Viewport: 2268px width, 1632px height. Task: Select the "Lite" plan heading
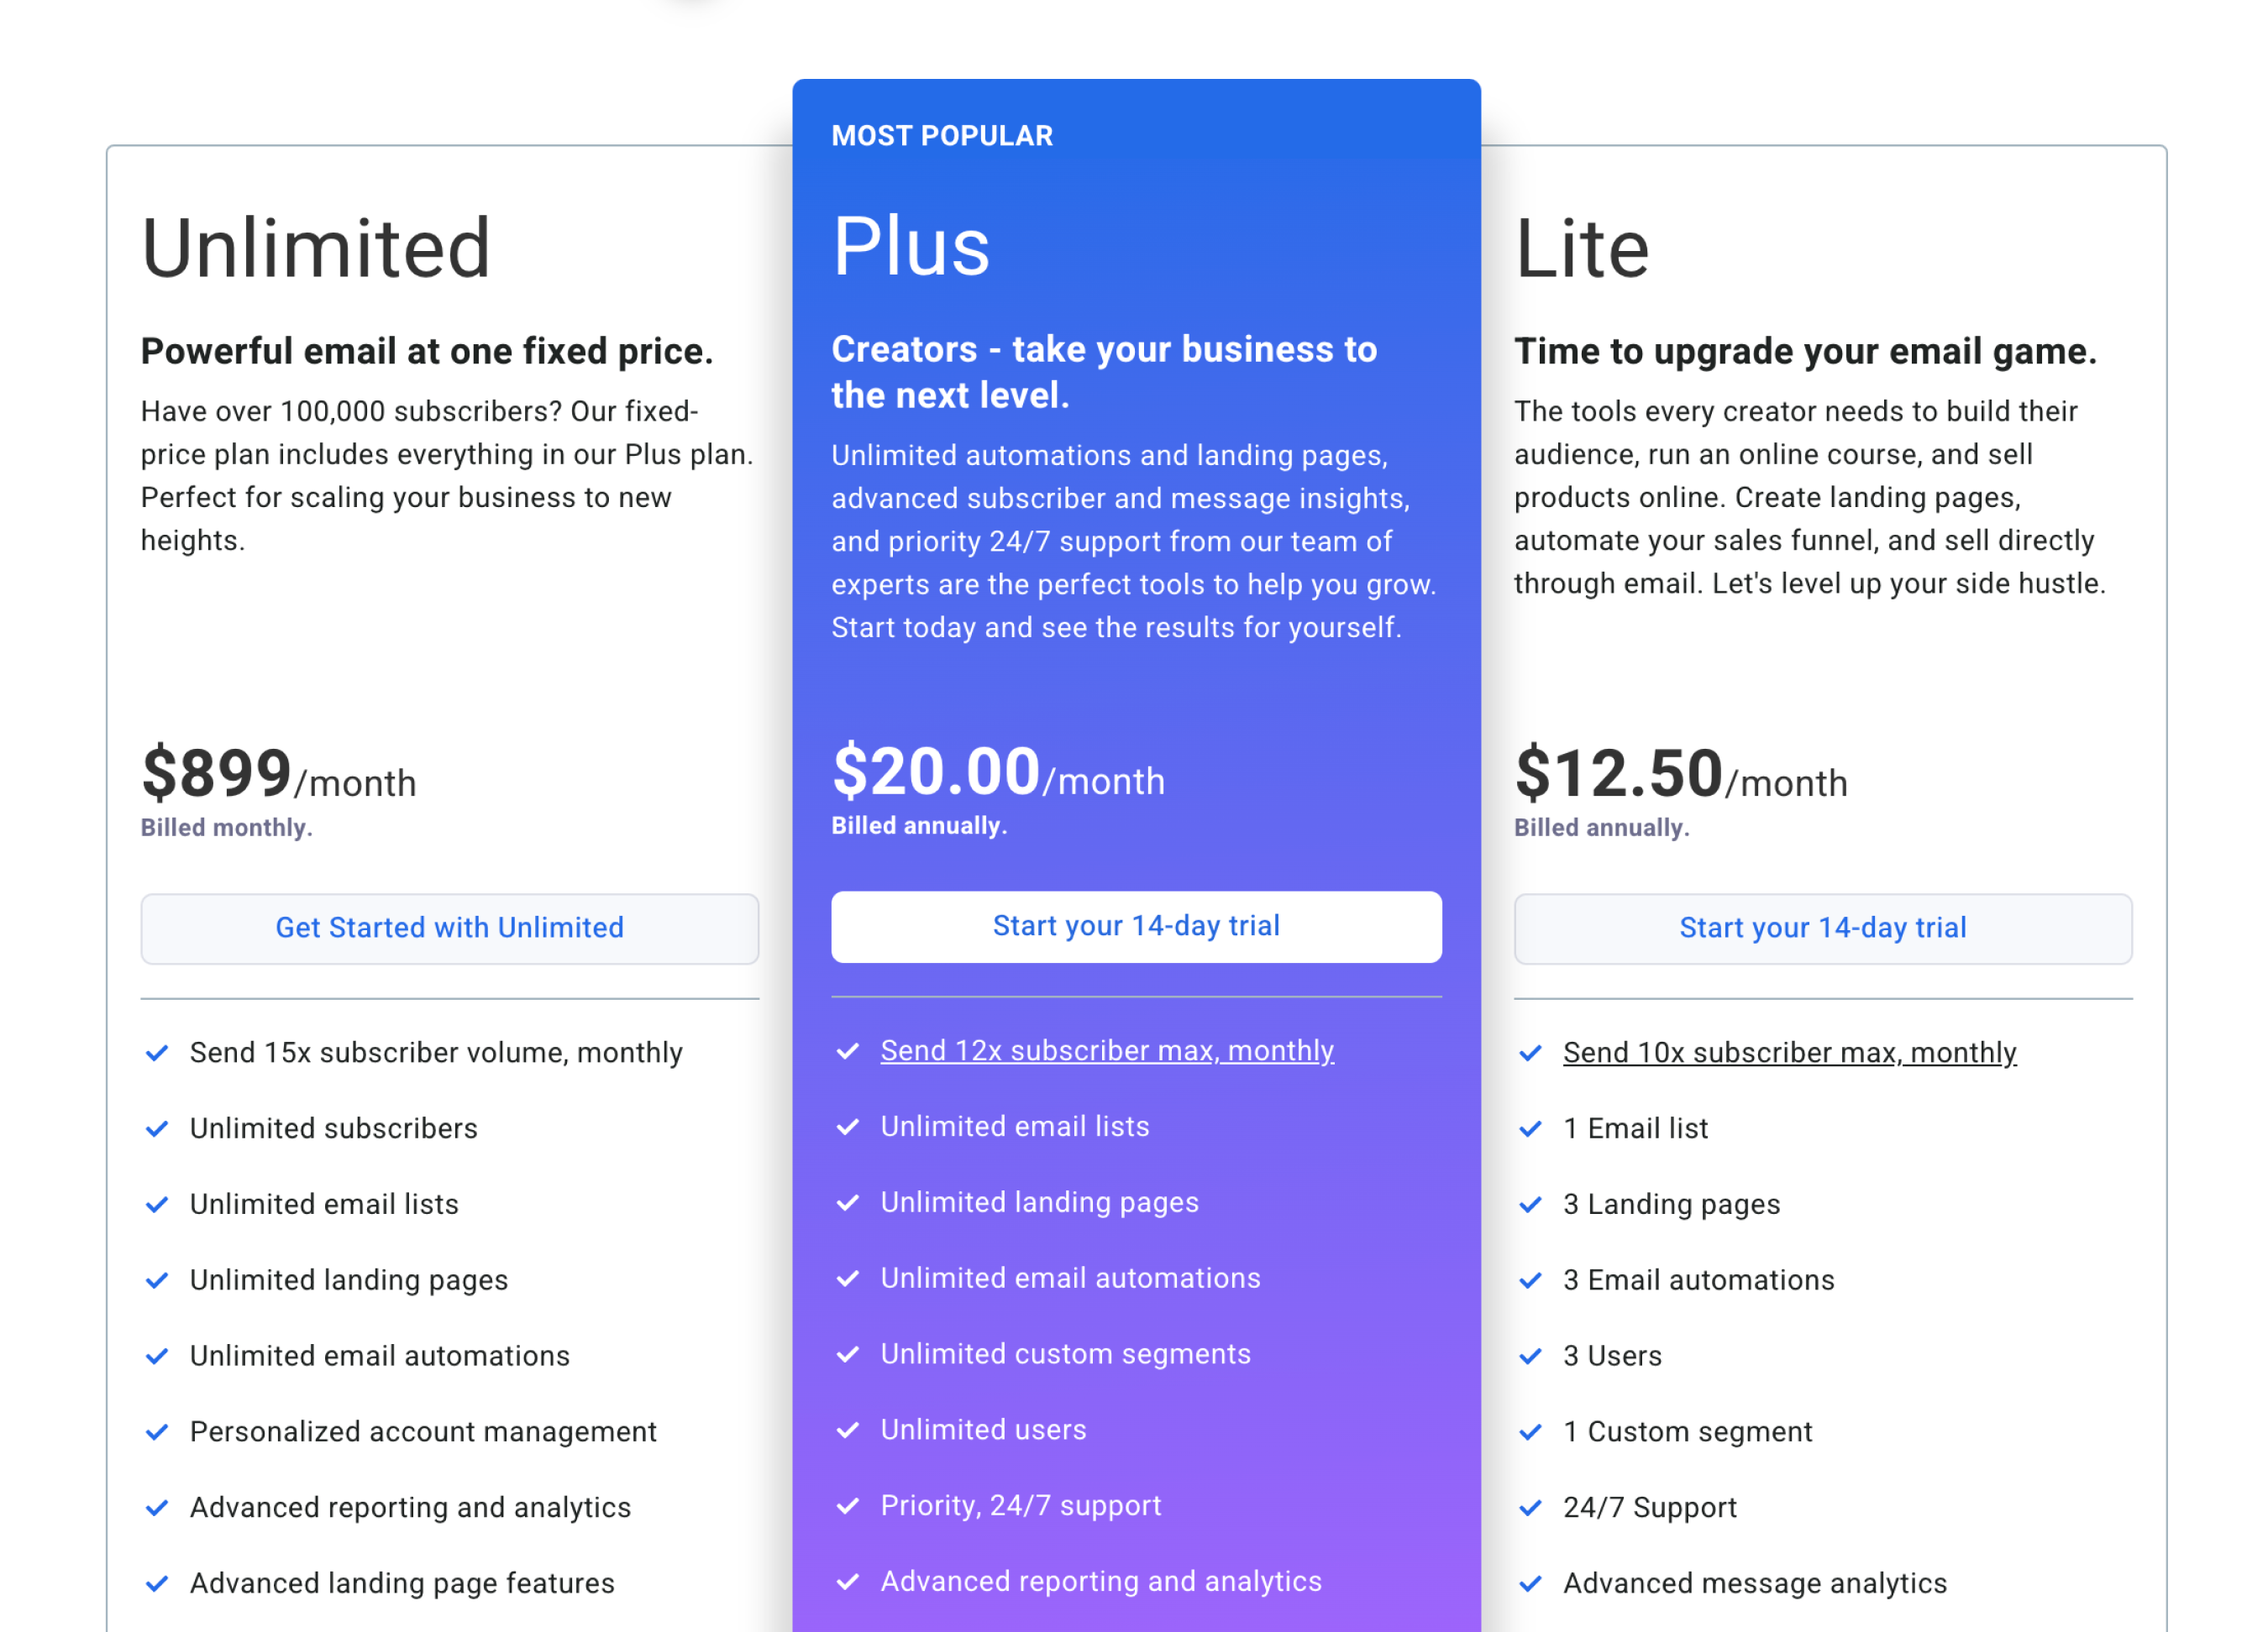1582,248
